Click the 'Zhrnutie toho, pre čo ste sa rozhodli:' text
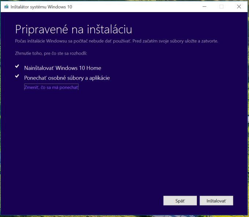This screenshot has width=249, height=217. point(51,54)
